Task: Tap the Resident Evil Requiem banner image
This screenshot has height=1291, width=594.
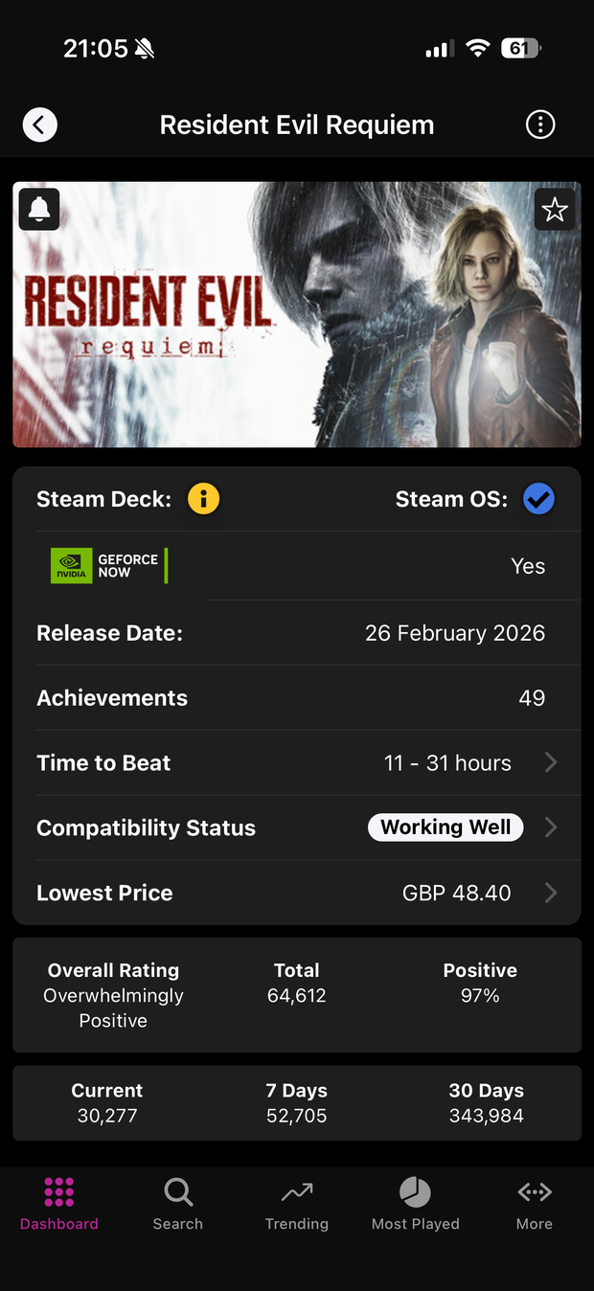Action: [x=297, y=314]
